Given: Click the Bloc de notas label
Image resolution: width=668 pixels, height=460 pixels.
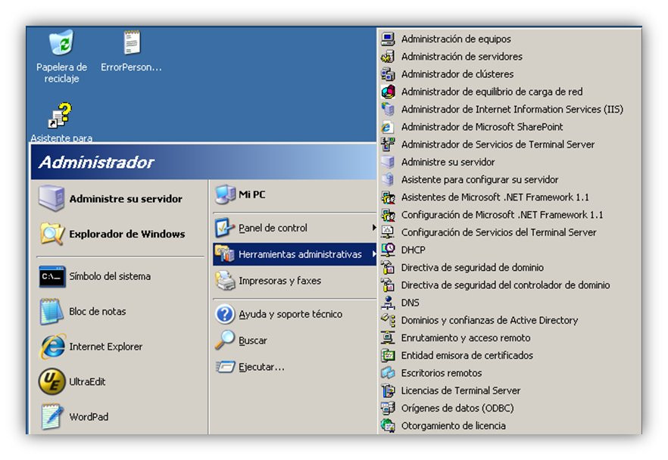Looking at the screenshot, I should (98, 312).
